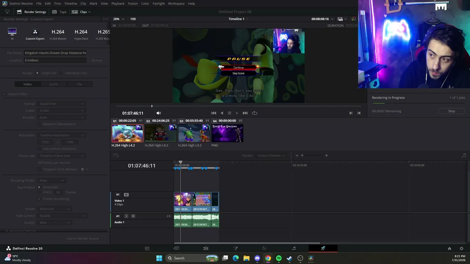Toggle loop playback in the viewer
This screenshot has height=264, width=470.
click(254, 113)
